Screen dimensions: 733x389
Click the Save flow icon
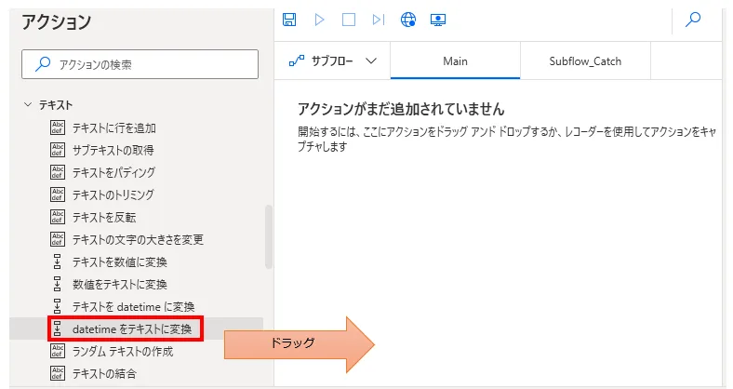[289, 20]
